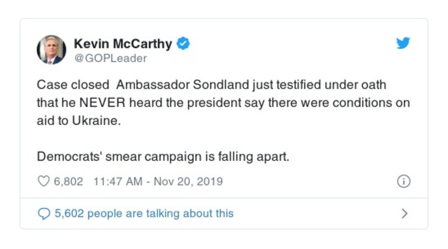
Task: Expand conversation with the right chevron arrow
Action: pos(404,213)
